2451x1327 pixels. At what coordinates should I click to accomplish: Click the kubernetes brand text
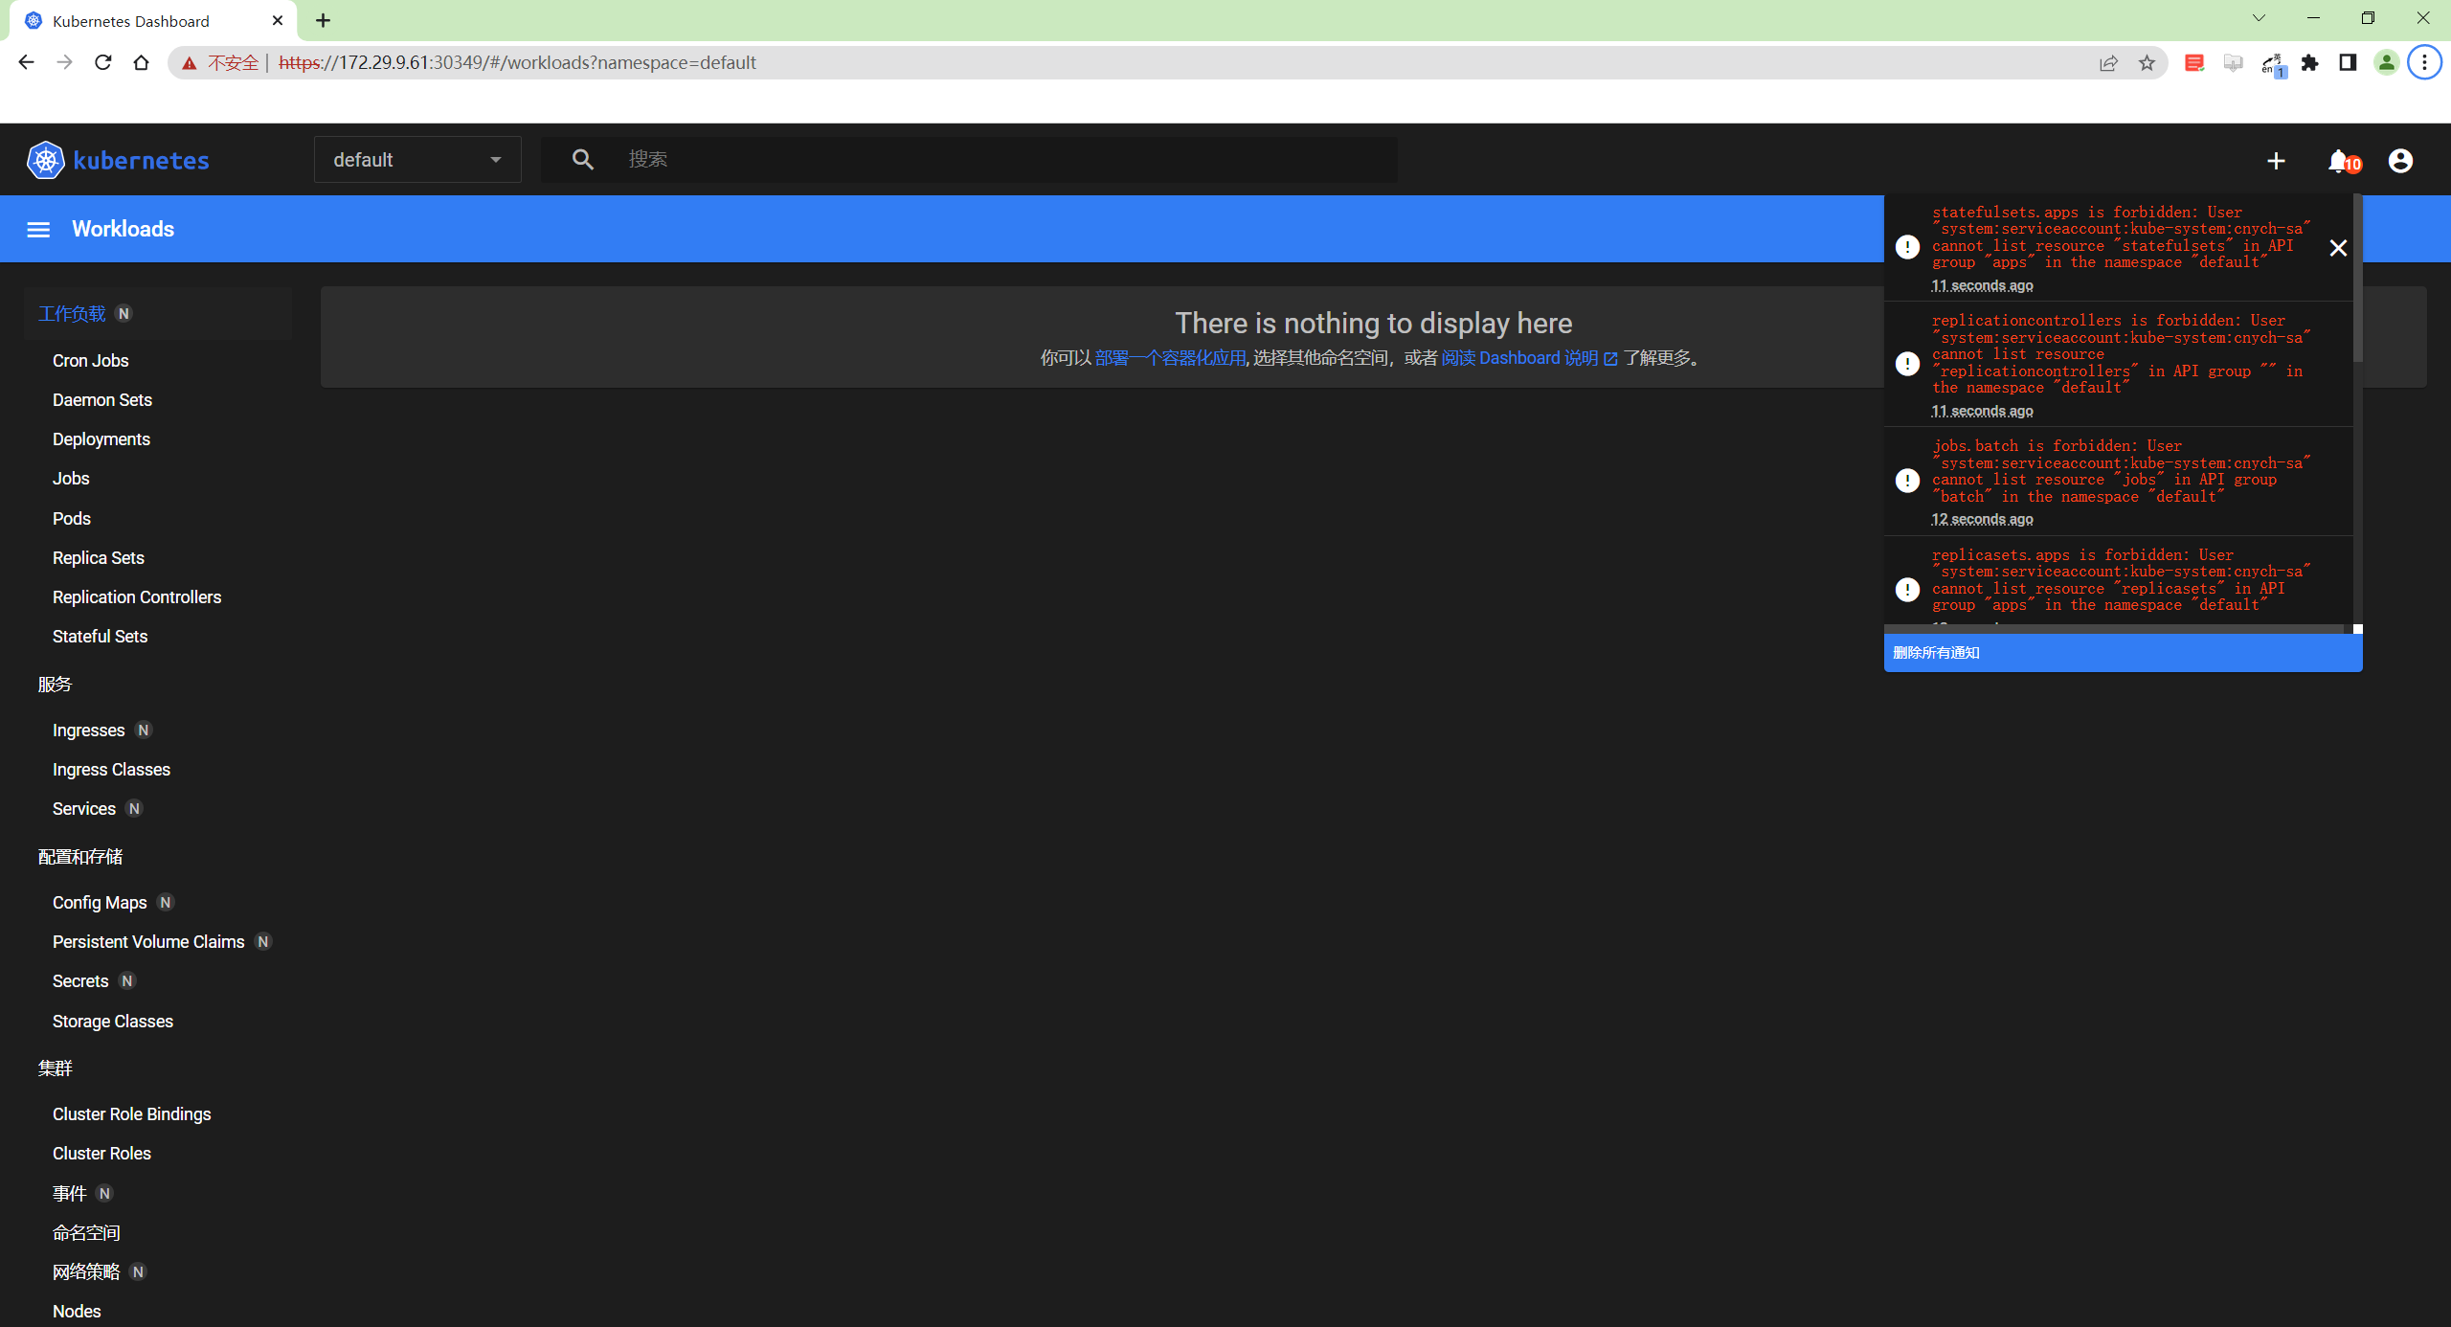point(141,161)
